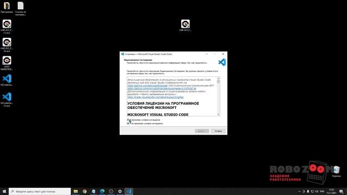Screen dimensions: 347x195
Task: Click the greyed-out Далее button
Action: pyautogui.click(x=202, y=131)
